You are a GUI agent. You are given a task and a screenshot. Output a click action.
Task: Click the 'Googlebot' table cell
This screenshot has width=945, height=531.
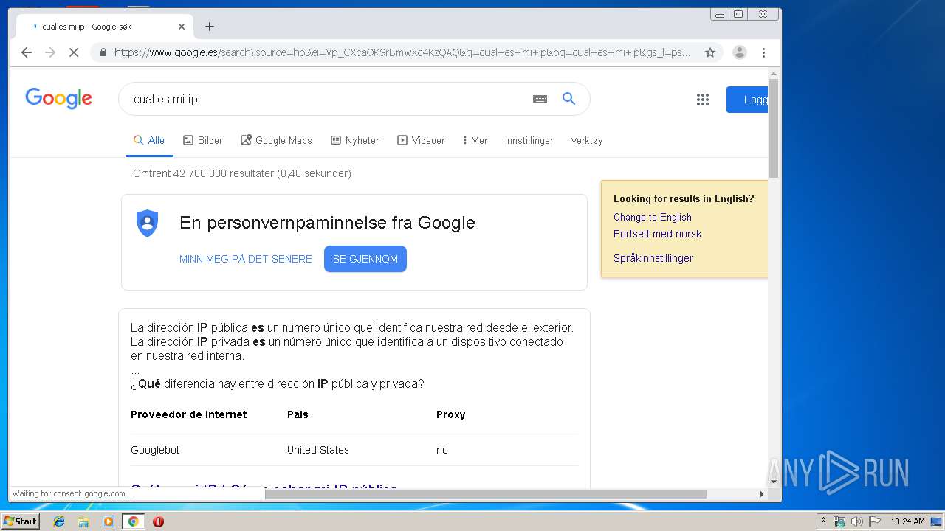coord(155,450)
